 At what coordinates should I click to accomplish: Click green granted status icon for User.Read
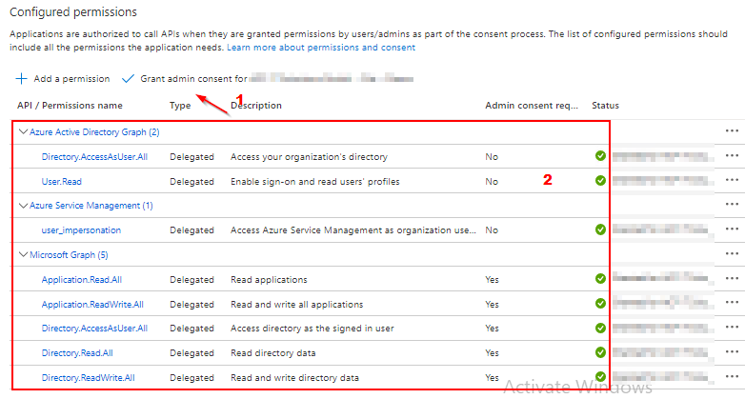click(600, 181)
